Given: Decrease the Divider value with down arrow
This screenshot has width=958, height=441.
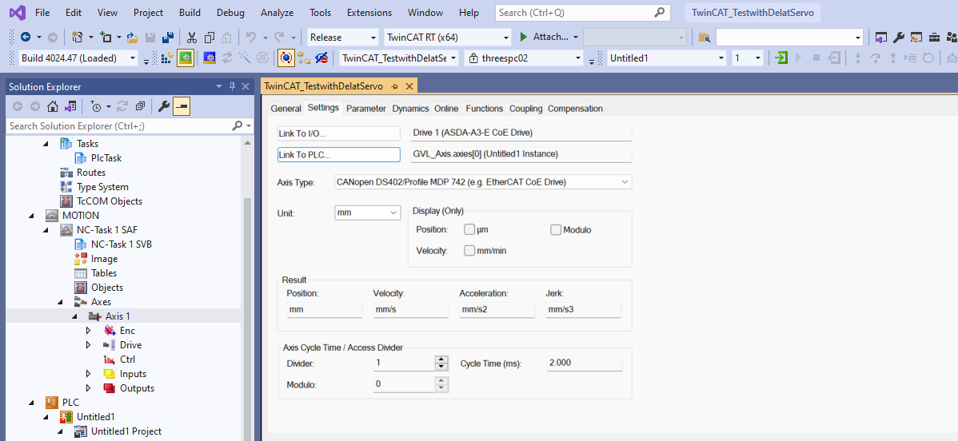Looking at the screenshot, I should (x=441, y=367).
